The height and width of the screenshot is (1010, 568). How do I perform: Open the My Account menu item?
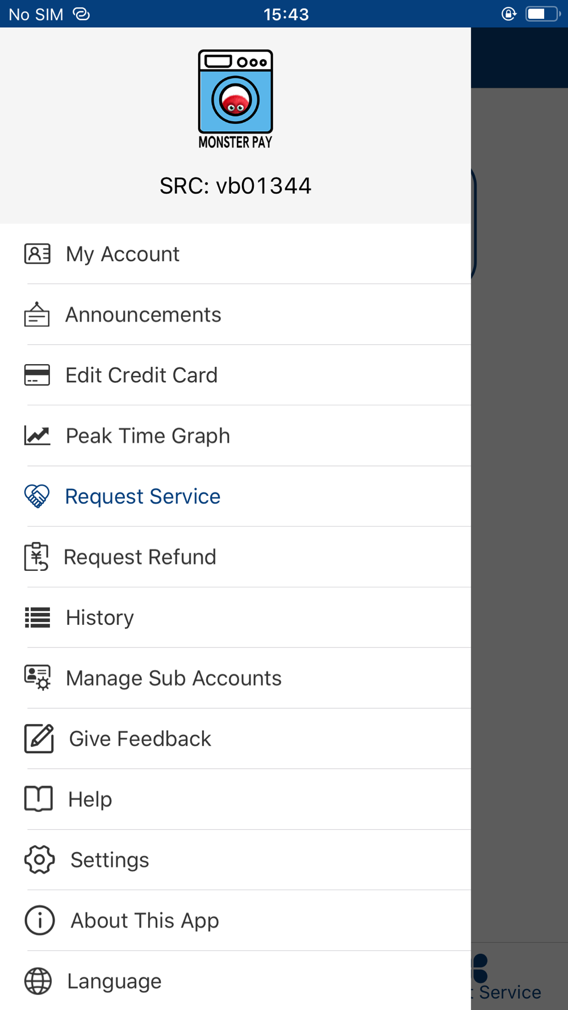pyautogui.click(x=123, y=254)
